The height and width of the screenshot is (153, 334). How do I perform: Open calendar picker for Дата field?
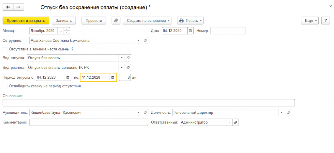coord(190,31)
